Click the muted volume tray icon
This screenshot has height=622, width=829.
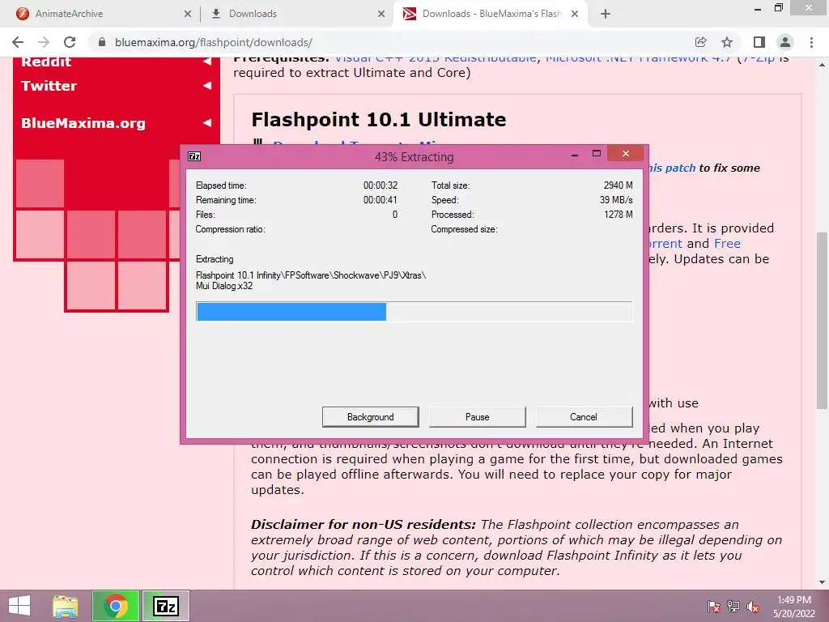pyautogui.click(x=753, y=607)
